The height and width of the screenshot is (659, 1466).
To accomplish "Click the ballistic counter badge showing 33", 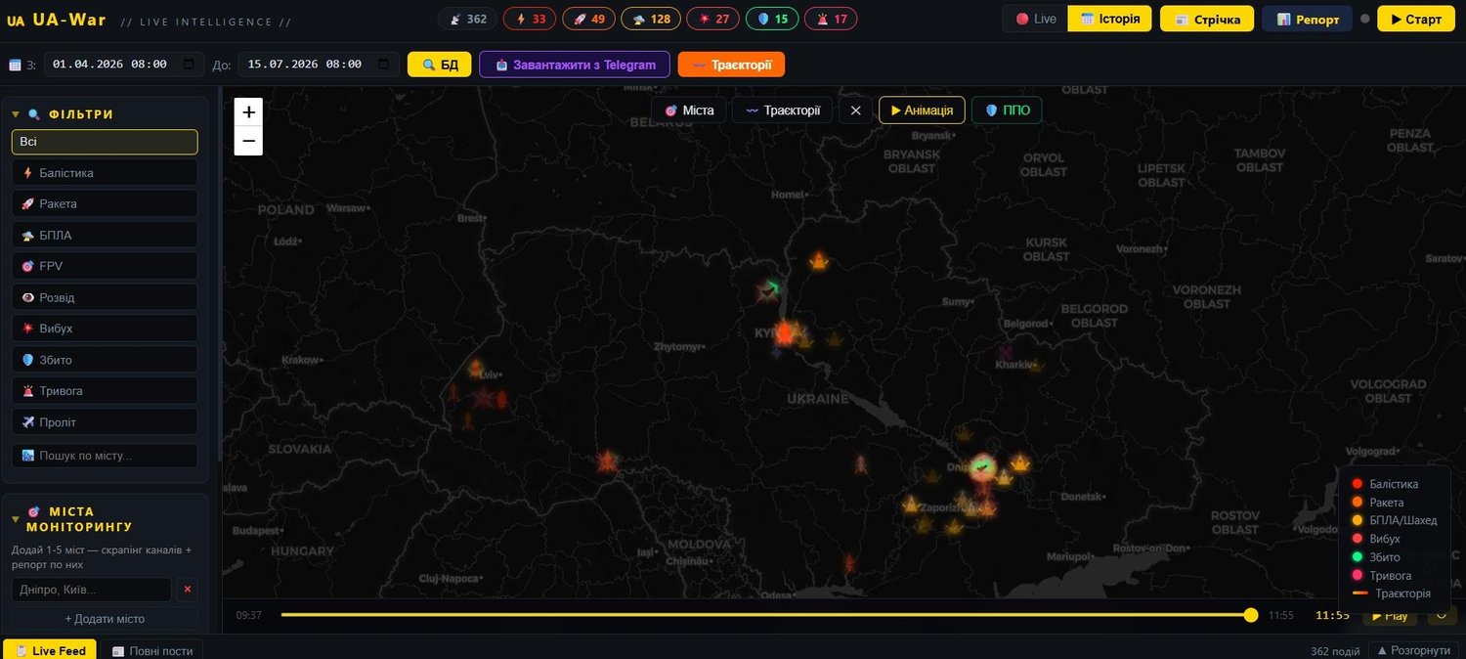I will (530, 19).
